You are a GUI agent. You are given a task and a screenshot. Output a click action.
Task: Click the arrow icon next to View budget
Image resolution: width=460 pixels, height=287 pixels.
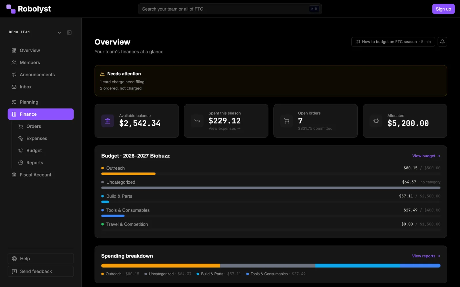[438, 156]
